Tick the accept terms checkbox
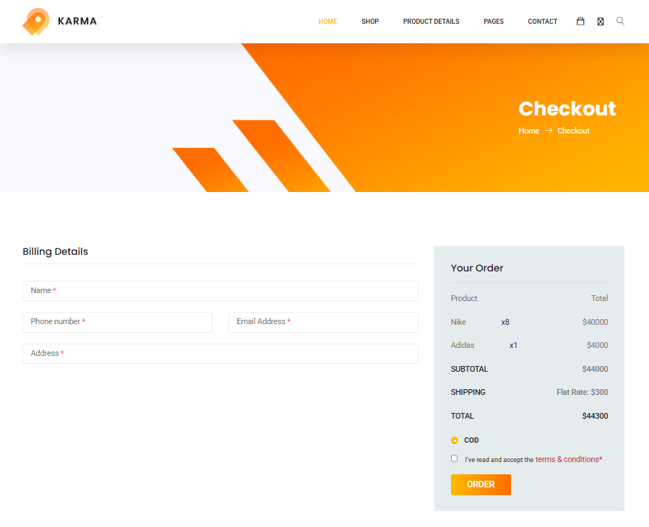This screenshot has width=649, height=527. (x=455, y=458)
